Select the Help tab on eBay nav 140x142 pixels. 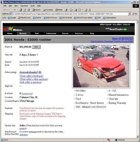point(92,33)
